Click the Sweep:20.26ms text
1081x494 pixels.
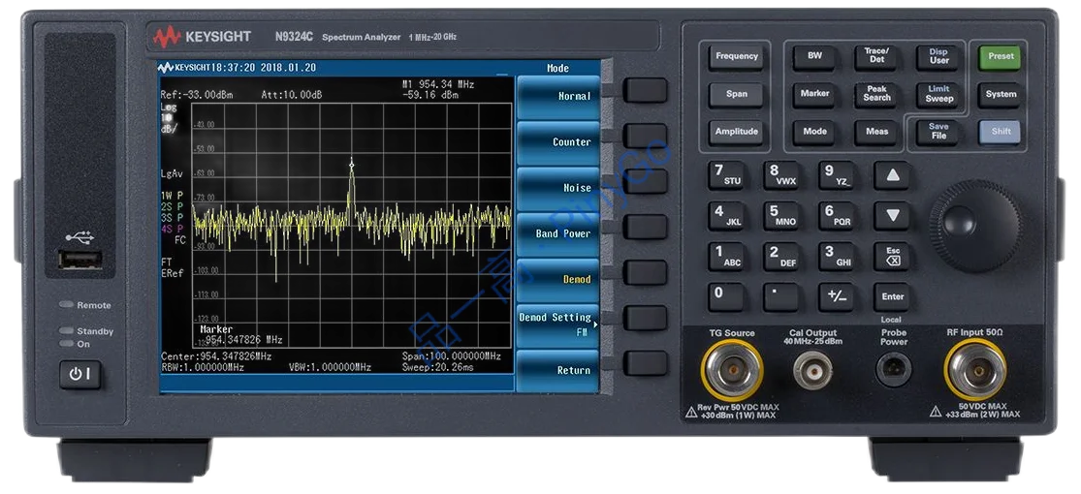click(x=436, y=368)
